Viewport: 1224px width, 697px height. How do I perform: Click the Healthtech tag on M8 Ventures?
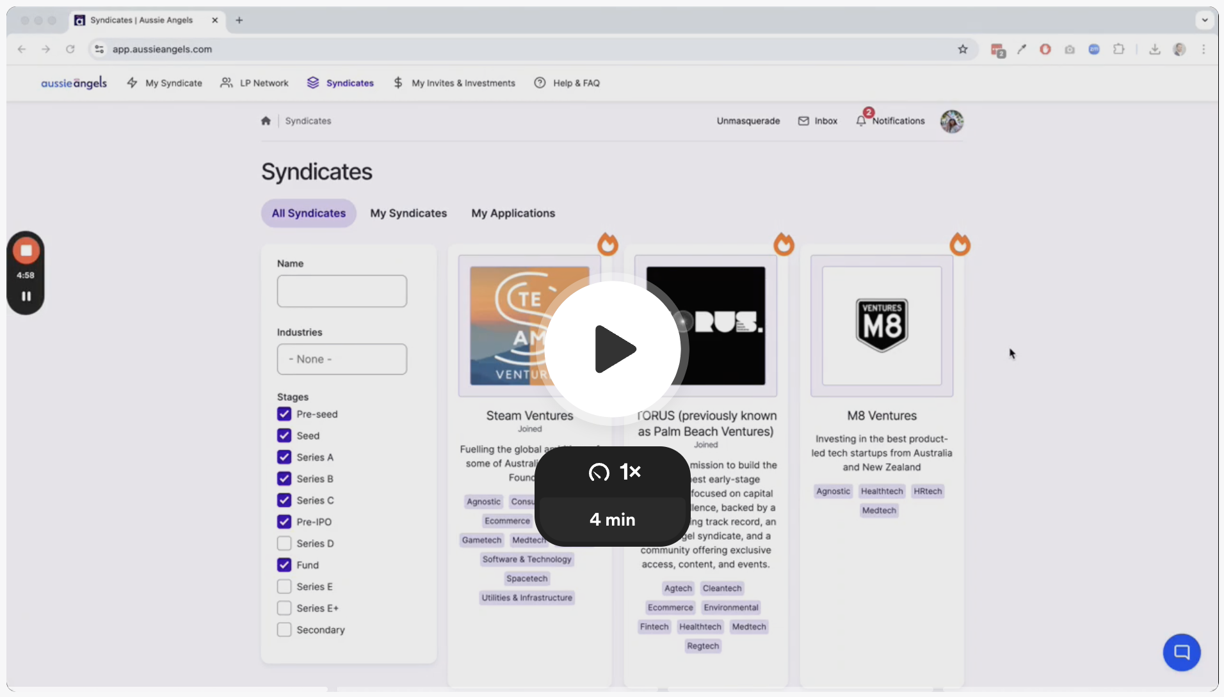pyautogui.click(x=882, y=491)
